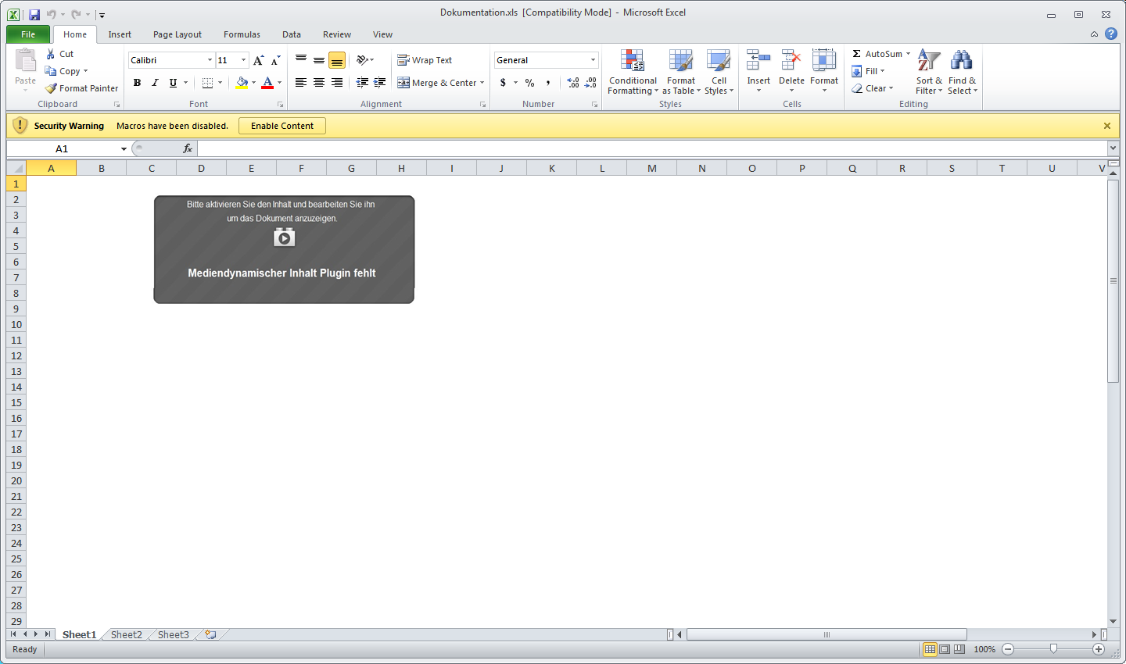Open the General number format dropdown
The height and width of the screenshot is (664, 1126).
(x=593, y=60)
